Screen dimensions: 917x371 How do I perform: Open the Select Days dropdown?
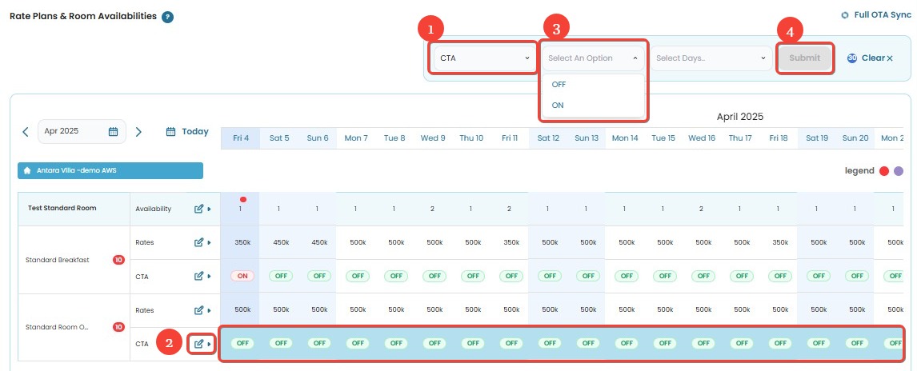pyautogui.click(x=711, y=58)
